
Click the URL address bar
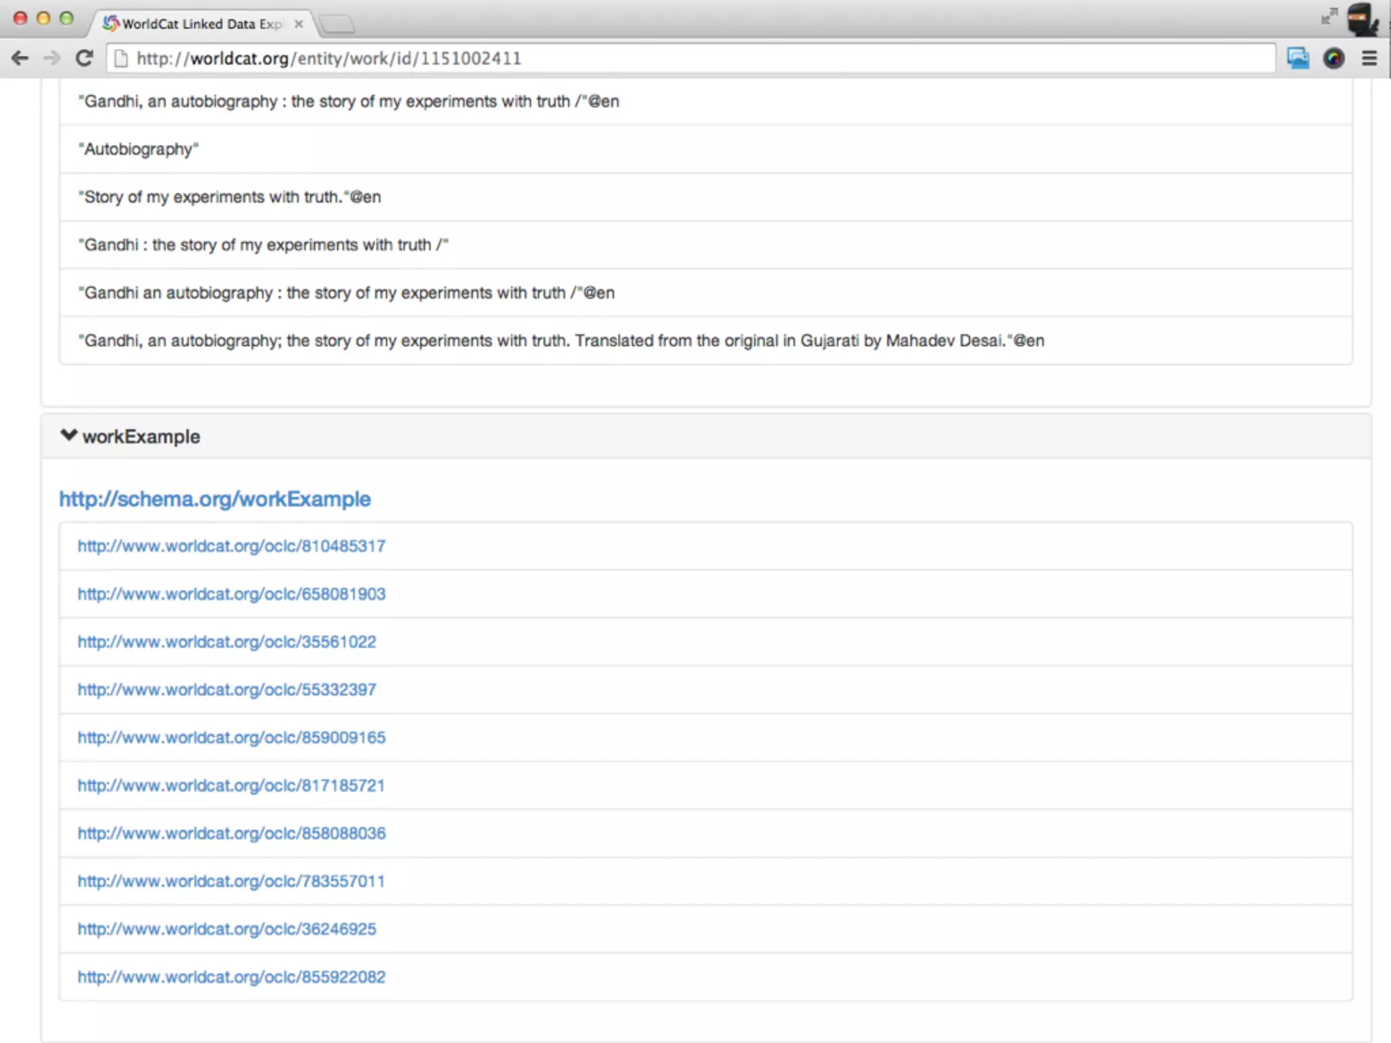679,58
